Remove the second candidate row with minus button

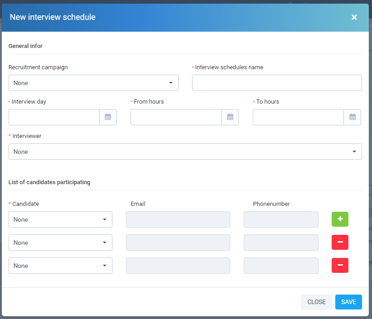click(x=340, y=243)
